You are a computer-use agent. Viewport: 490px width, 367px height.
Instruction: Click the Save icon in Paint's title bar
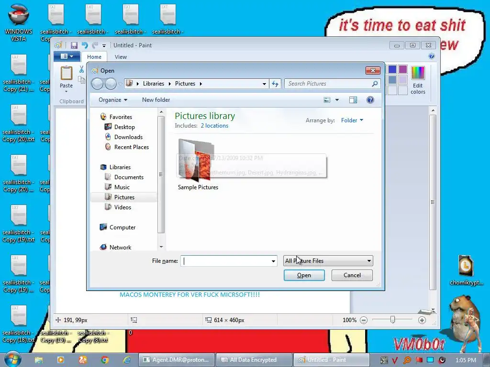tap(74, 45)
